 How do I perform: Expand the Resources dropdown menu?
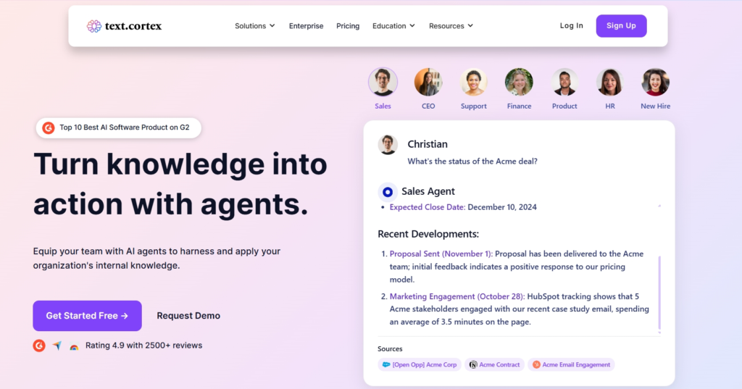click(451, 26)
